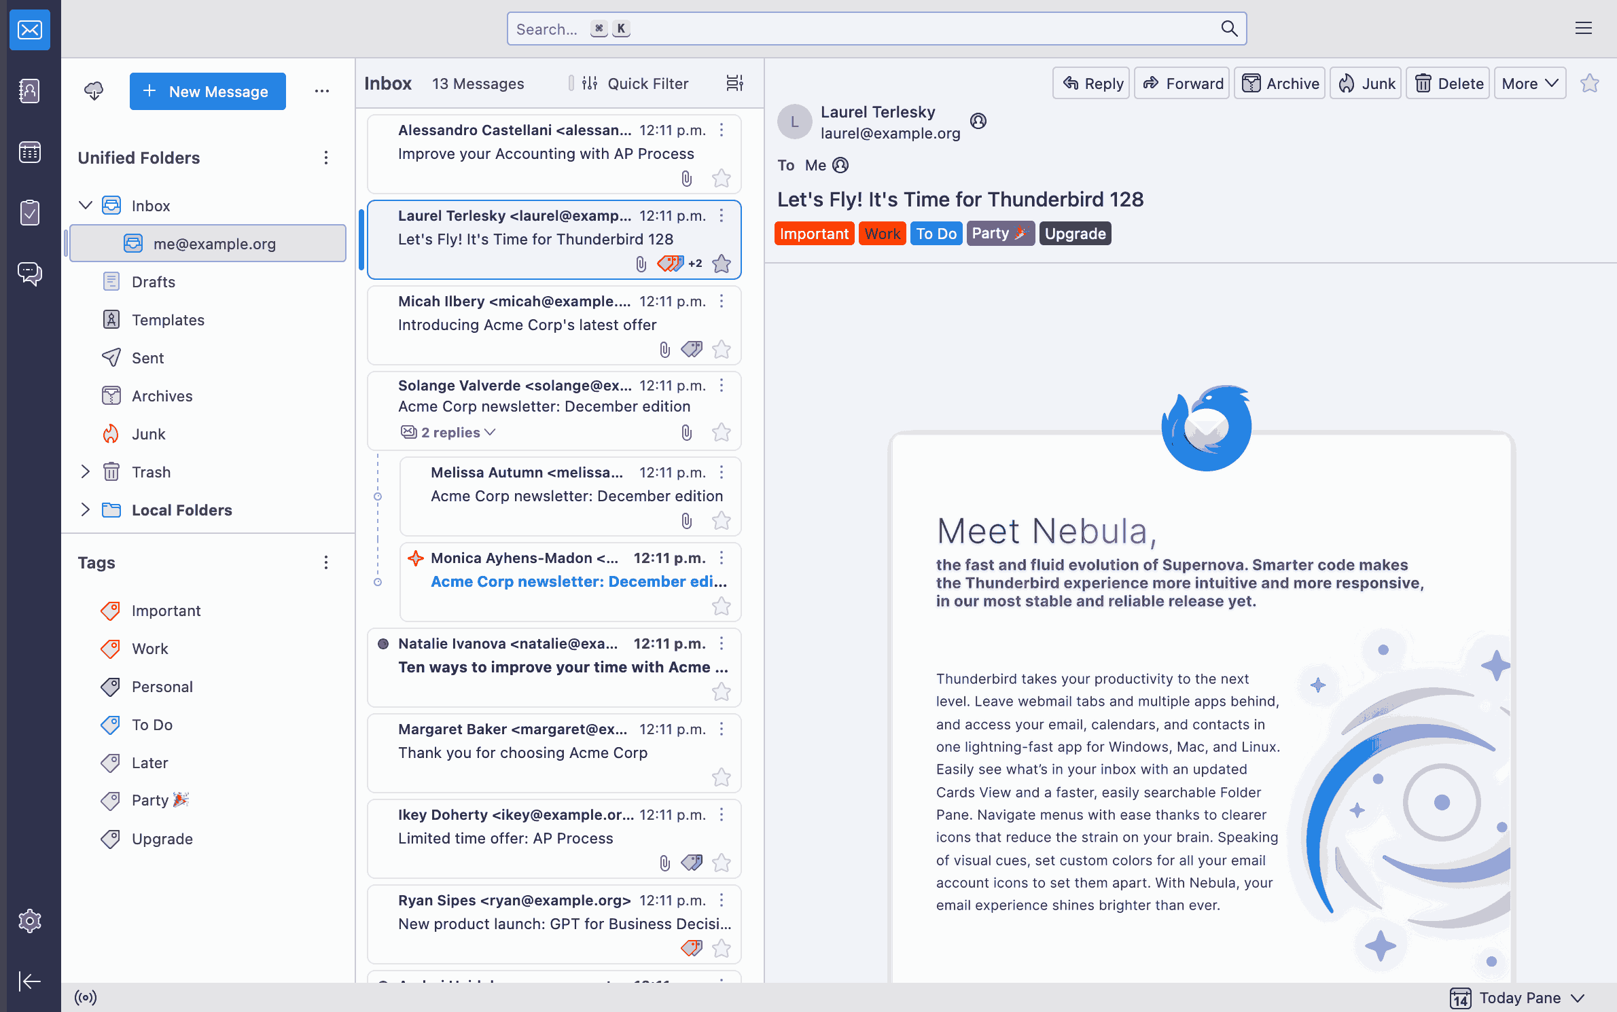1617x1012 pixels.
Task: Star the Margaret Baker message
Action: [722, 777]
